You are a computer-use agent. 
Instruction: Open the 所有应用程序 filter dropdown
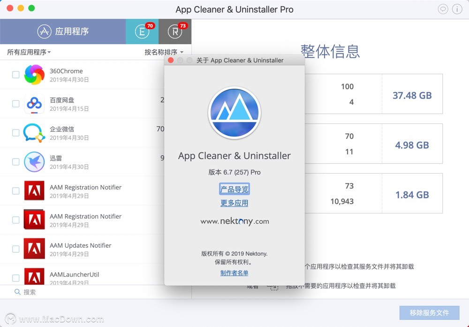(29, 52)
